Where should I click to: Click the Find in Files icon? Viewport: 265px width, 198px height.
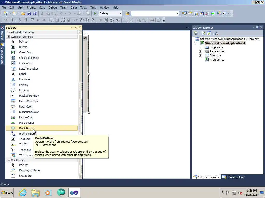(x=127, y=13)
